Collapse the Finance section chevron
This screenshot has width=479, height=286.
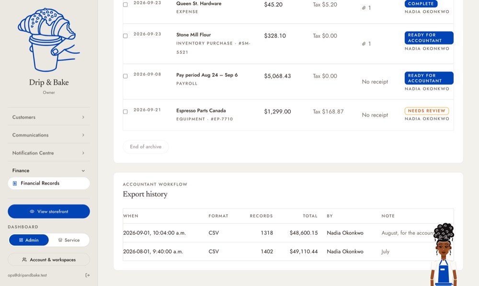pyautogui.click(x=83, y=171)
